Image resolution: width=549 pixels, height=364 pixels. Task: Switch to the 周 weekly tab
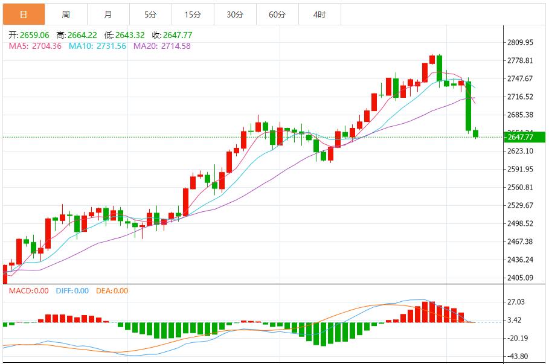(x=66, y=14)
